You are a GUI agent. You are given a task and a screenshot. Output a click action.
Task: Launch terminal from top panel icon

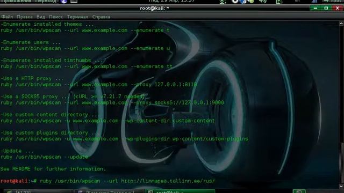click(74, 1)
